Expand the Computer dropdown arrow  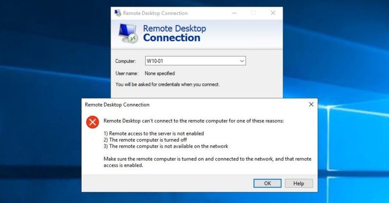(242, 61)
